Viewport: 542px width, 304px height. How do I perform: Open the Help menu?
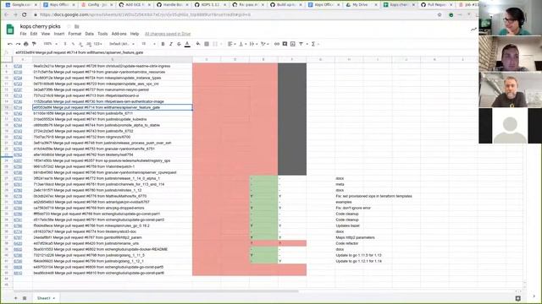[135, 34]
